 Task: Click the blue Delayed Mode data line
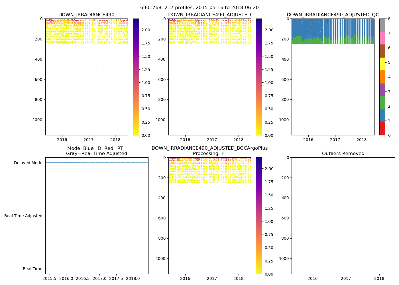97,163
